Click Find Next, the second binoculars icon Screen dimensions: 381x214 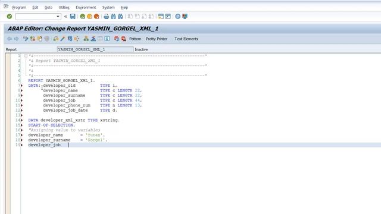(x=120, y=16)
